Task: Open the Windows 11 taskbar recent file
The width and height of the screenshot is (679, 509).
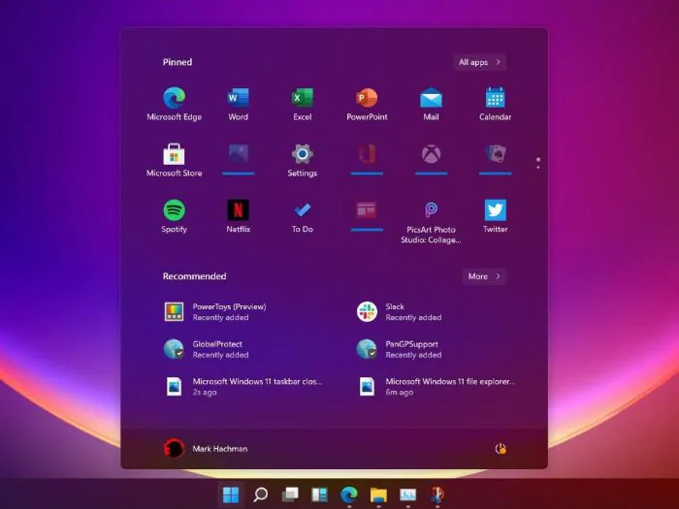Action: 243,387
